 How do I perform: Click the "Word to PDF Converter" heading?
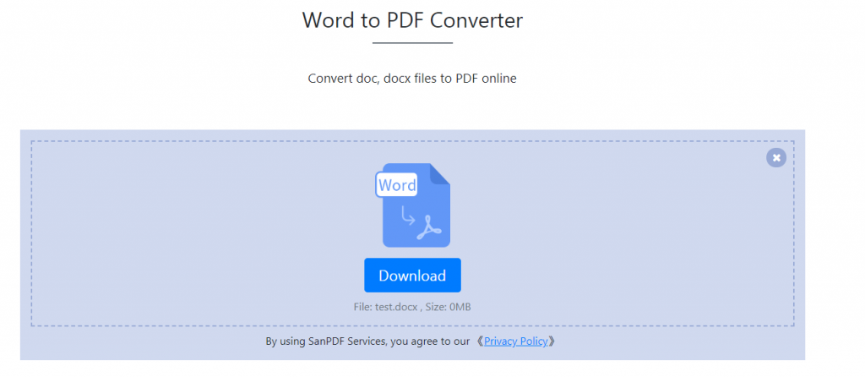(x=412, y=20)
